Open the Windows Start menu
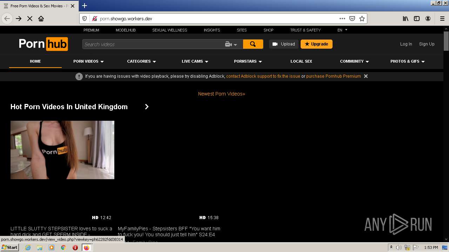This screenshot has width=449, height=252. click(x=9, y=247)
